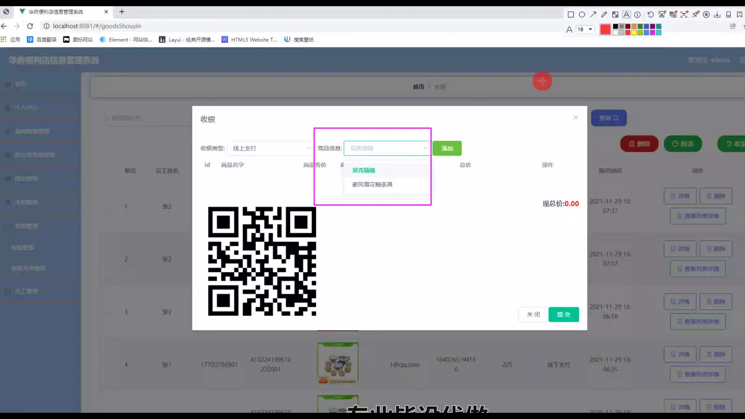
Task: Reload the browser page
Action: [30, 26]
